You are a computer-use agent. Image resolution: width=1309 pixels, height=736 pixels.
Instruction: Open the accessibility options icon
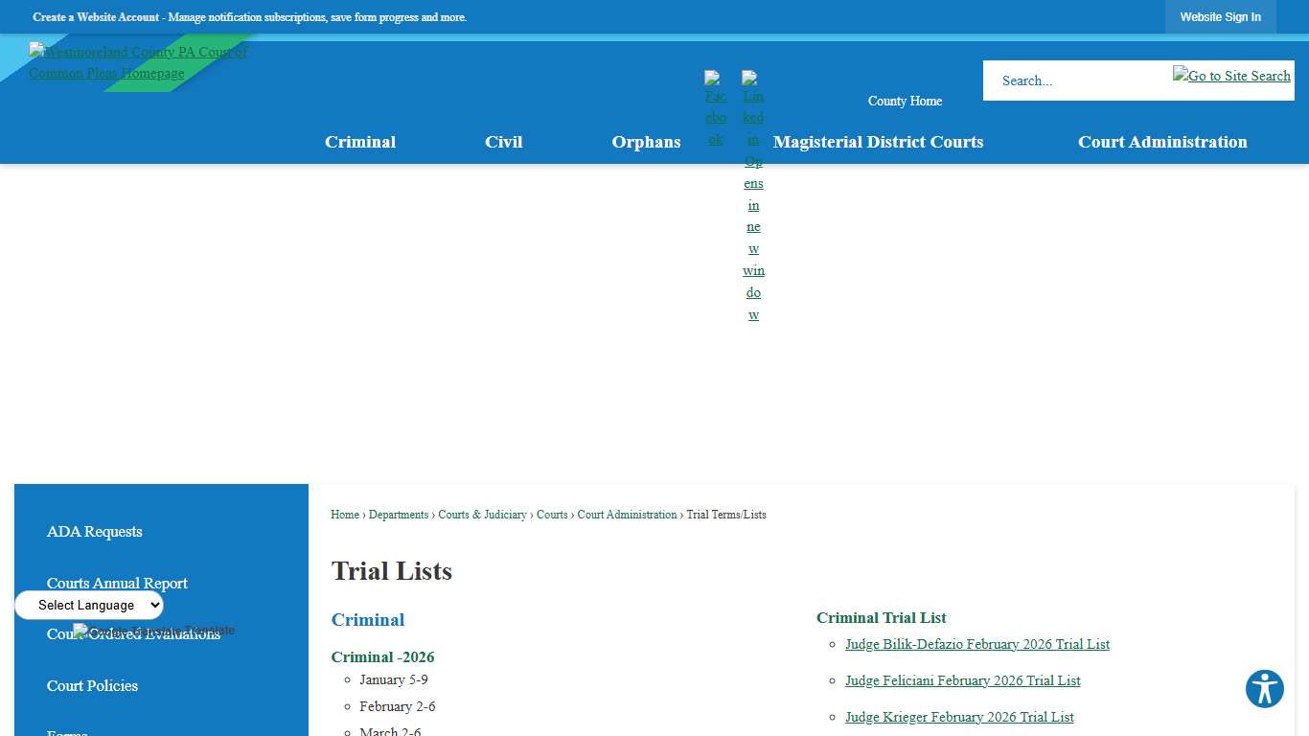coord(1264,689)
